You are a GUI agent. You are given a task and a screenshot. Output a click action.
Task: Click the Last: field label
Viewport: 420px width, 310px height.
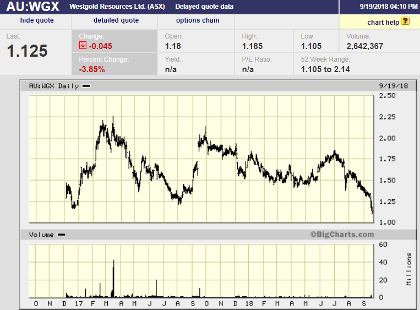(13, 36)
